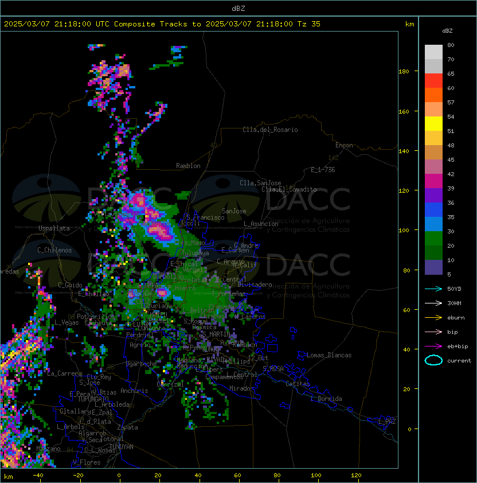The image size is (477, 483).
Task: Click the Carrizal map label
Action: click(170, 384)
